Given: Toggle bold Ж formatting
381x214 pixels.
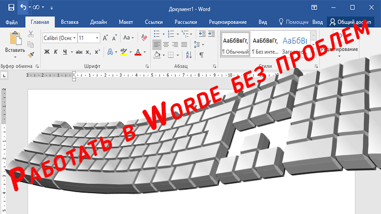Looking at the screenshot, I should point(47,52).
